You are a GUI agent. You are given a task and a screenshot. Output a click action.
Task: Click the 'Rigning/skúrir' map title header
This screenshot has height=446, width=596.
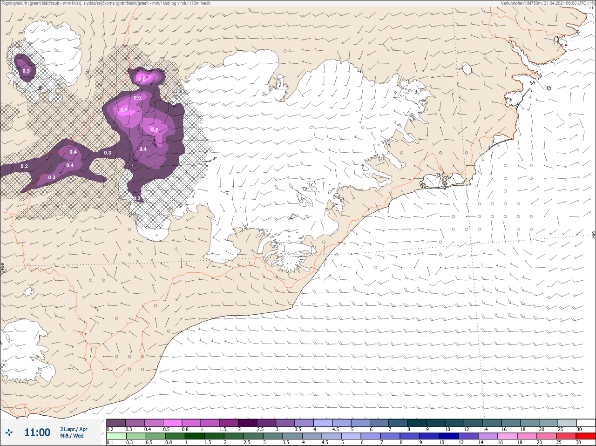click(x=106, y=3)
